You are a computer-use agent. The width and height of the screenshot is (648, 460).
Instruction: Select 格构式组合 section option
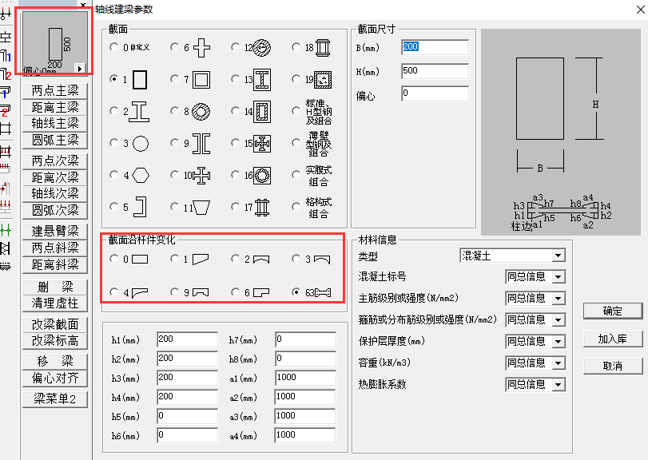[x=296, y=207]
